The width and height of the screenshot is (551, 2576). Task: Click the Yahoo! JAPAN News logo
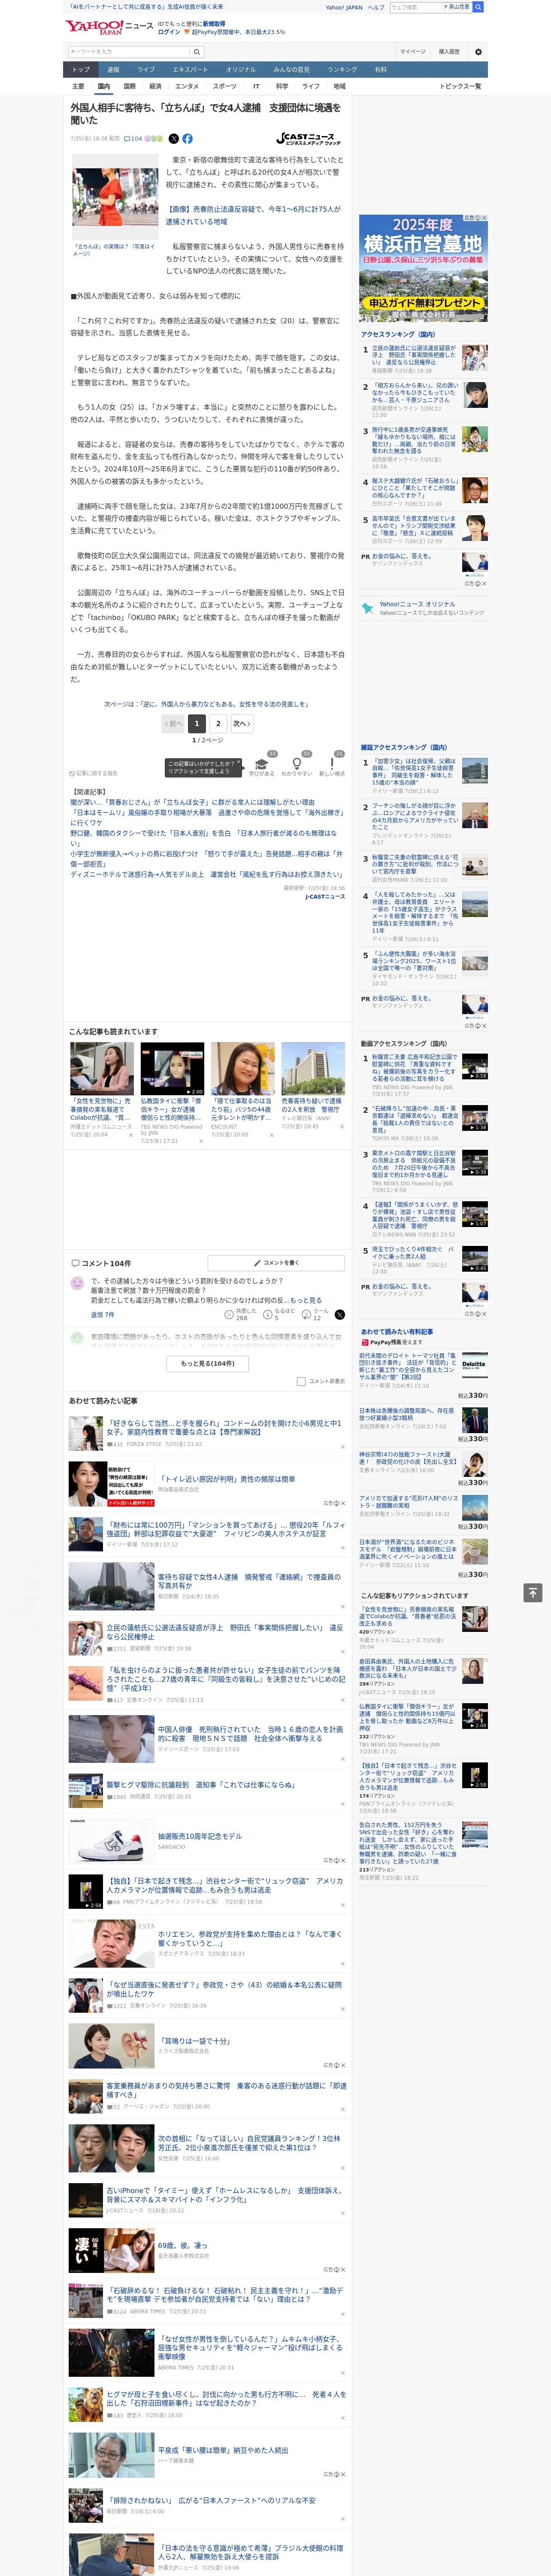[x=109, y=27]
